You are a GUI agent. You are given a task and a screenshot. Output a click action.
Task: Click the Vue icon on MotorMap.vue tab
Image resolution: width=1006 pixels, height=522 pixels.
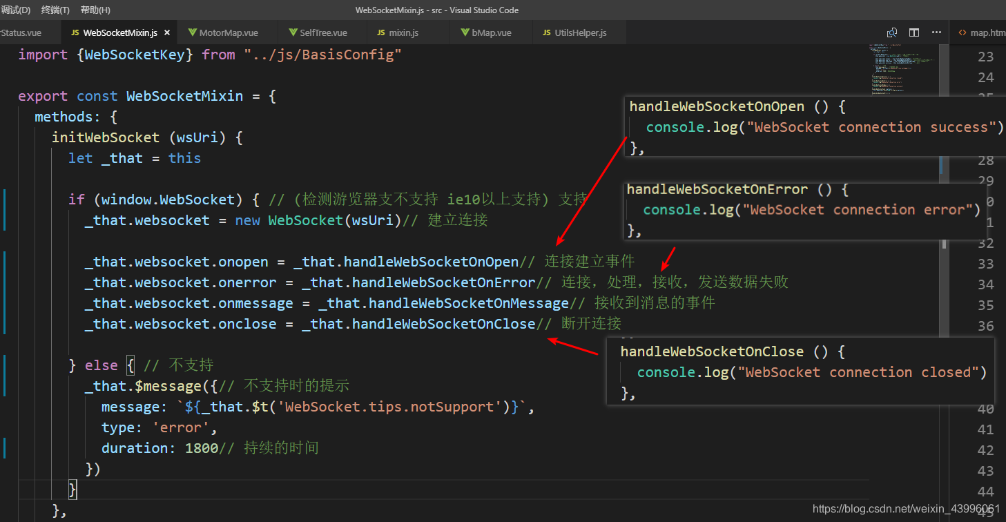tap(192, 32)
